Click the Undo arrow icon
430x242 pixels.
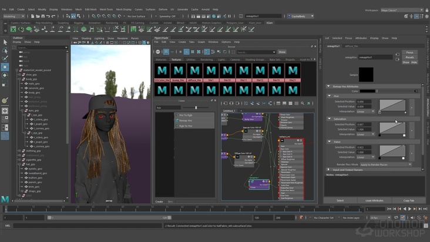point(48,16)
